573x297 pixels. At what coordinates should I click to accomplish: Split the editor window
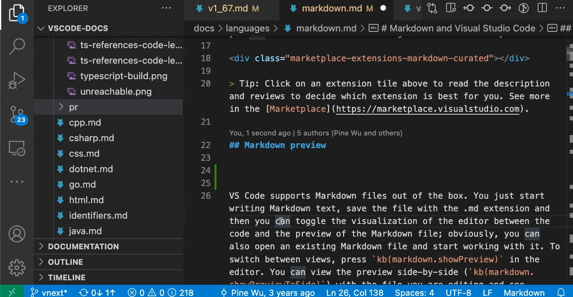point(542,7)
